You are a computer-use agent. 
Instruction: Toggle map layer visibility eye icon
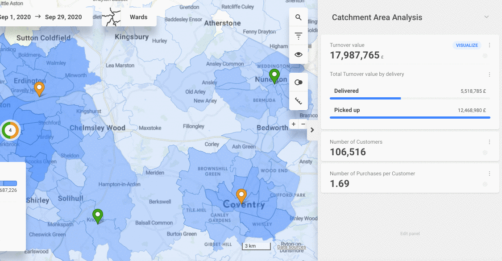(x=299, y=54)
